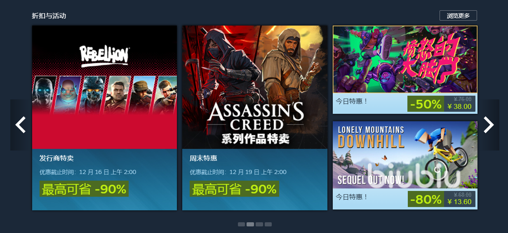Viewport: 508px width, 233px height.
Task: Go to previous carousel page with left arrow
Action: [x=20, y=125]
